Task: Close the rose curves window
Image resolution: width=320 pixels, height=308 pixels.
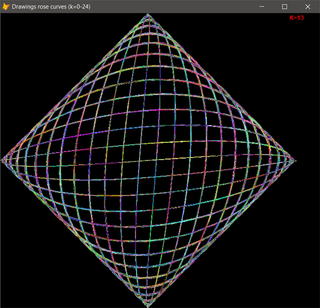Action: (x=308, y=7)
